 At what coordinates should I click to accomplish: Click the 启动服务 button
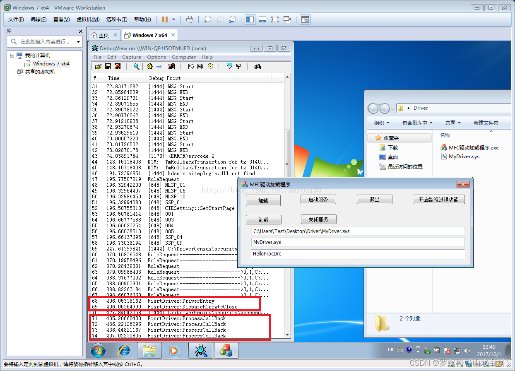(318, 200)
